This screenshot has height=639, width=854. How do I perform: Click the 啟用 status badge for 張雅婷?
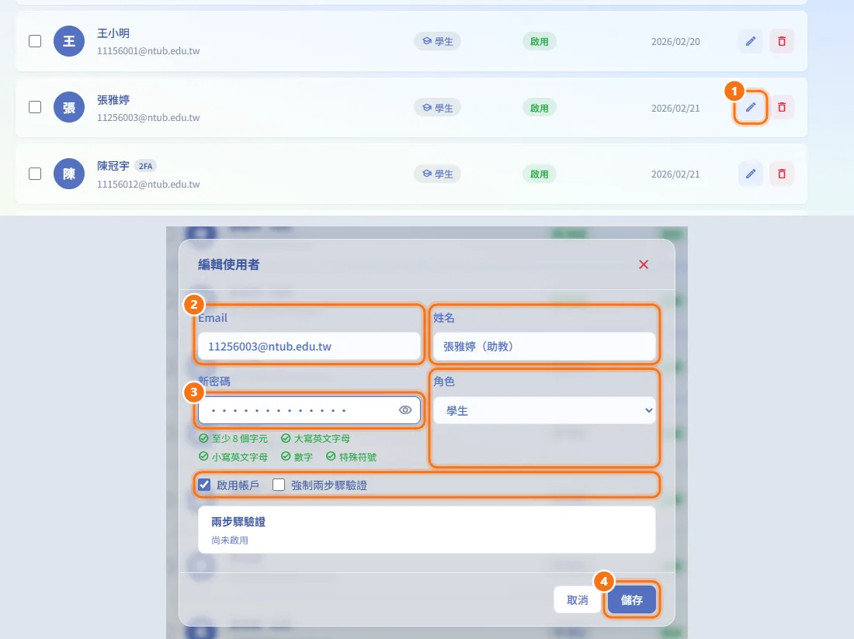540,108
